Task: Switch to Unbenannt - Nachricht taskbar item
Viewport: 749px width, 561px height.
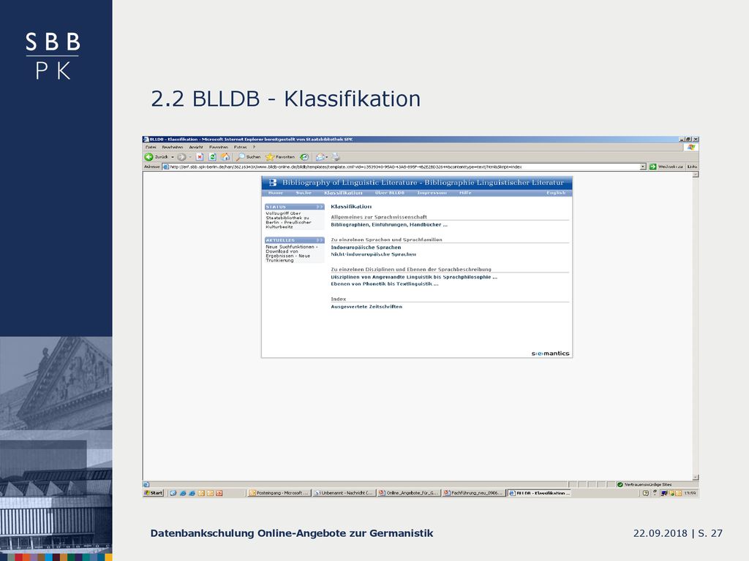Action: tap(344, 493)
